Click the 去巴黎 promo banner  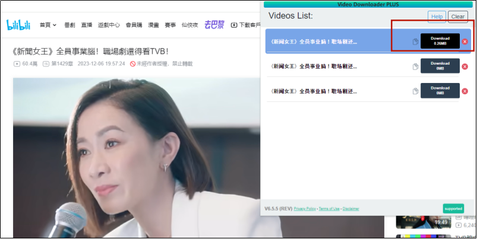[214, 25]
